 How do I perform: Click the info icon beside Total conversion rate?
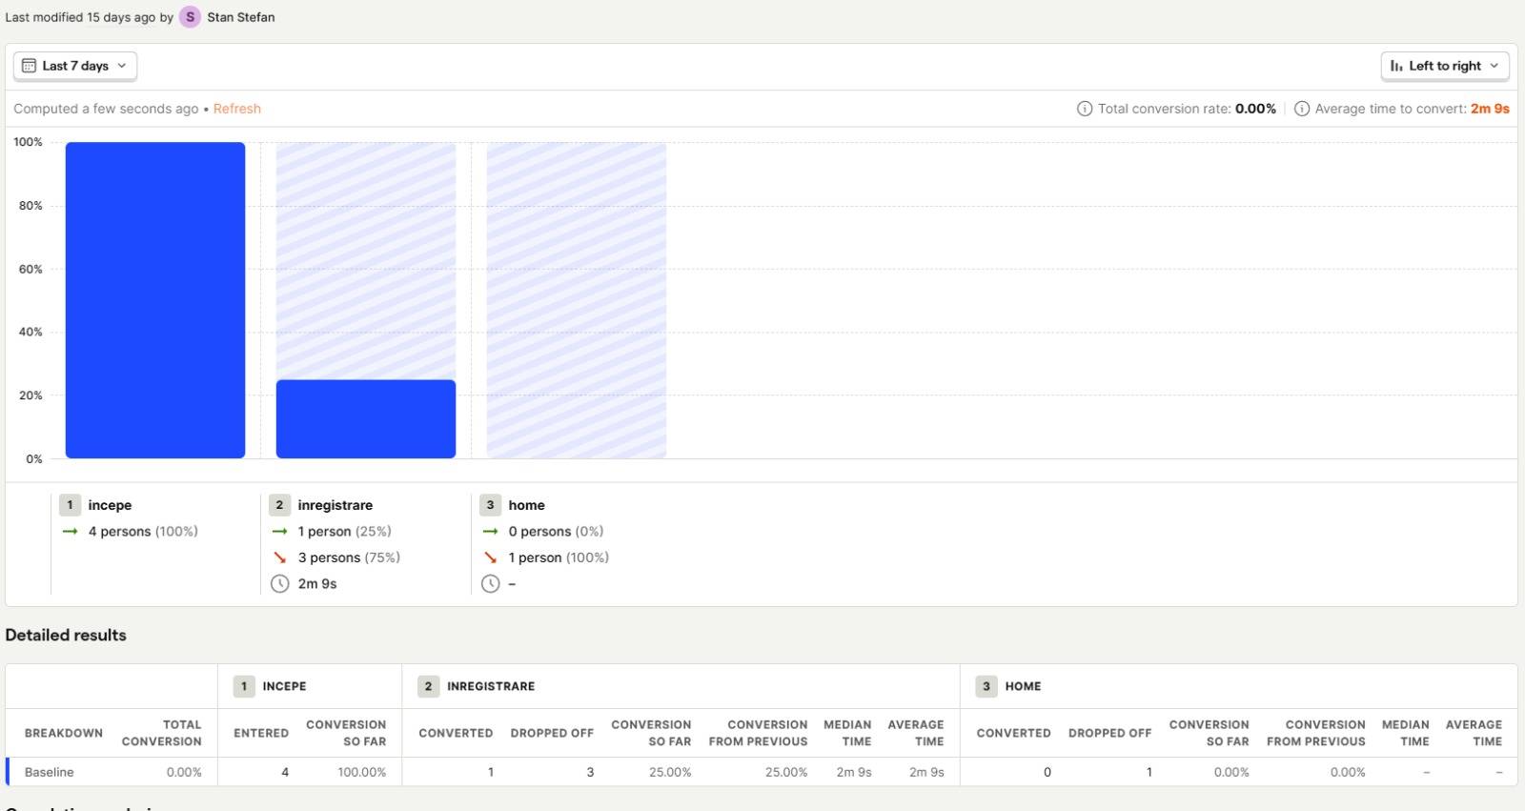tap(1085, 109)
